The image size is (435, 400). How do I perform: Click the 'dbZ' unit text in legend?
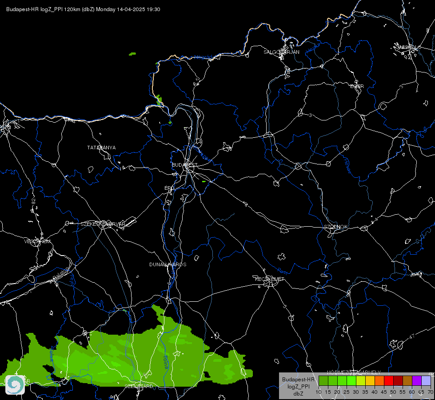(298, 394)
